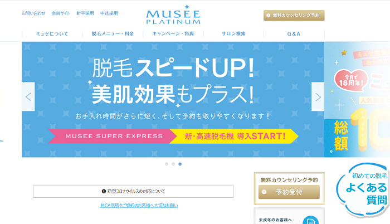
Task: Select the first carousel dot indicator
Action: pos(167,164)
